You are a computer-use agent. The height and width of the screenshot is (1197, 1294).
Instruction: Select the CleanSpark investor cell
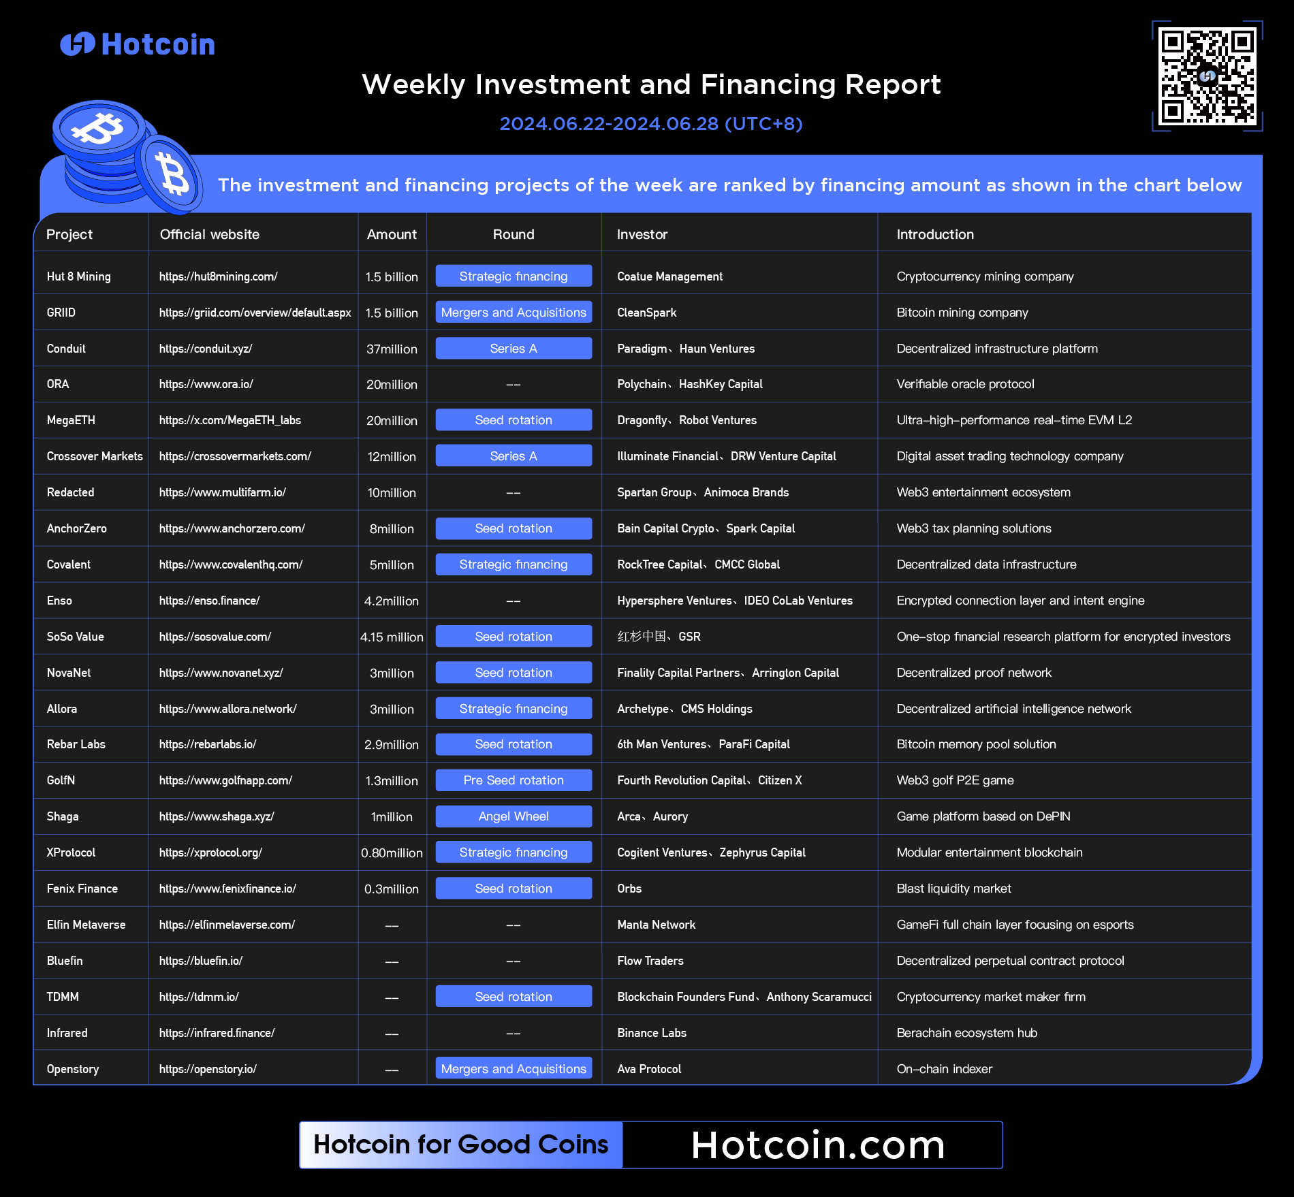pyautogui.click(x=646, y=313)
